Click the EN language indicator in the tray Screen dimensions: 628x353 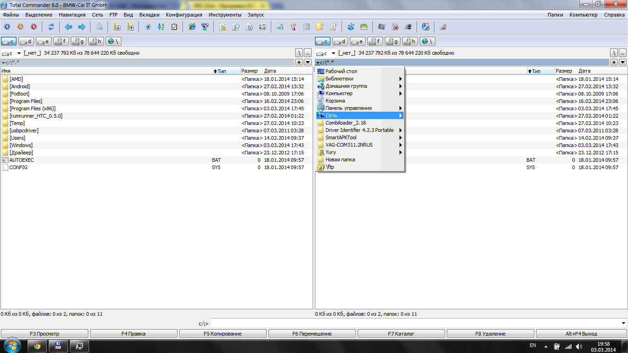533,345
